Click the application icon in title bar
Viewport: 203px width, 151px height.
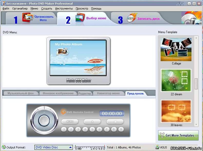pyautogui.click(x=3, y=3)
